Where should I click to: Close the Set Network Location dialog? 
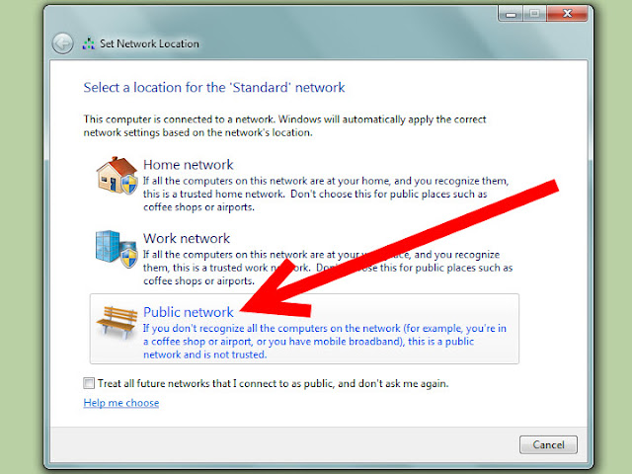pos(567,14)
